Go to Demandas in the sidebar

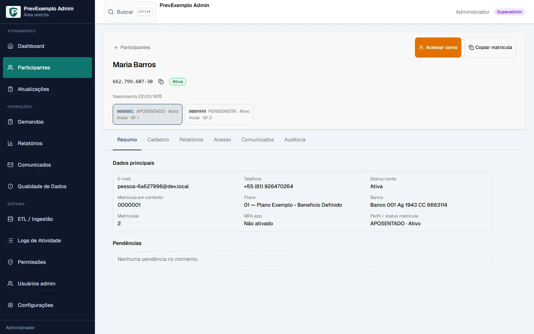47,122
